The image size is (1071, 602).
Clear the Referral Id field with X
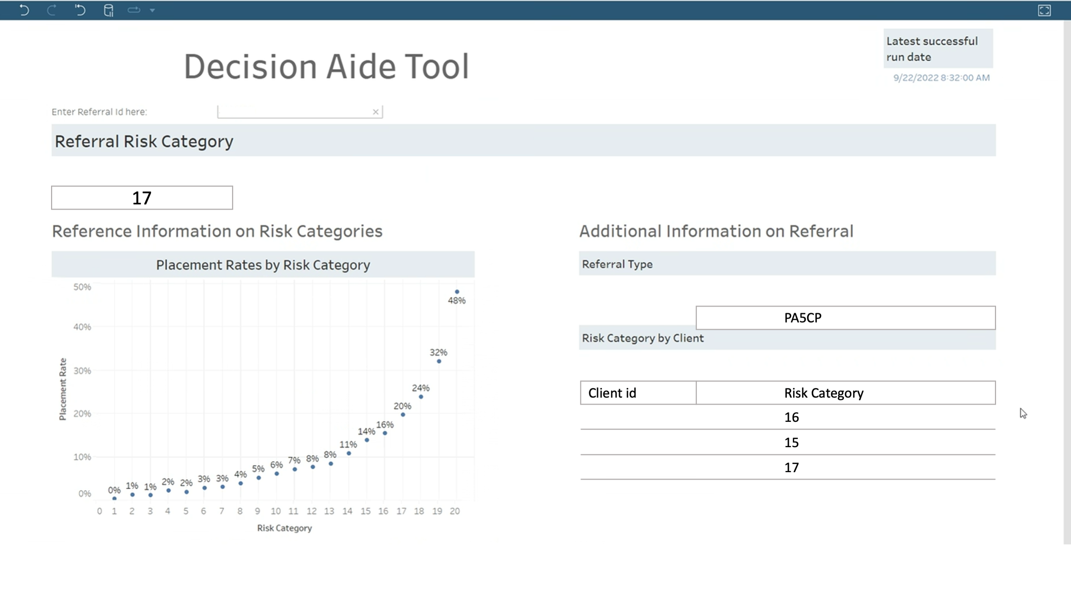coord(375,112)
